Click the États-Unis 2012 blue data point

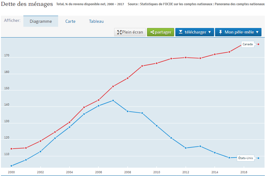186,148
